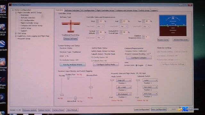Image resolution: width=205 pixels, height=115 pixels.
Task: Click the Reboot Vector button
Action: 44,110
